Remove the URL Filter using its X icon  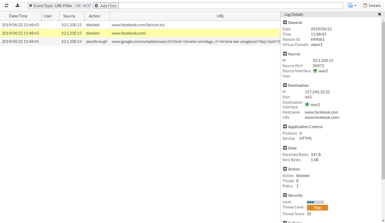coord(31,5)
